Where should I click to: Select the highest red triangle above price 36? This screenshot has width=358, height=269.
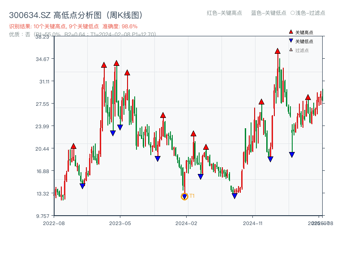[x=277, y=52]
